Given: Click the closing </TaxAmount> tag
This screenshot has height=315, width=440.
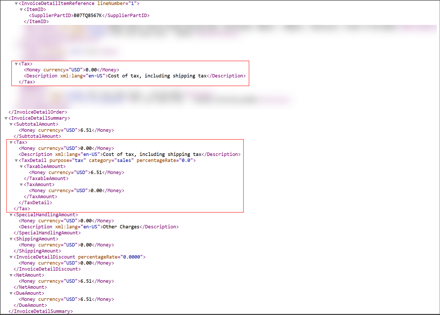Looking at the screenshot, I should (x=40, y=197).
